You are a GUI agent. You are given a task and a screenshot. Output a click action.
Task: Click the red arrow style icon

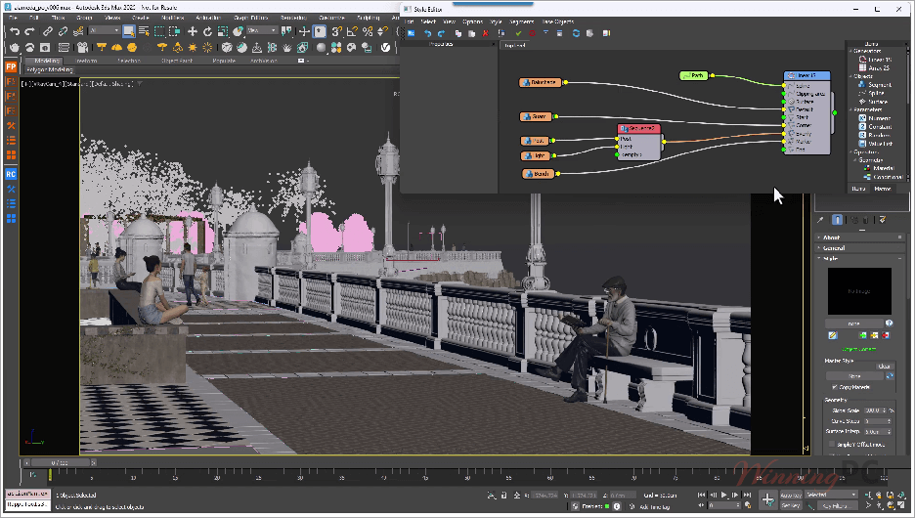[886, 335]
